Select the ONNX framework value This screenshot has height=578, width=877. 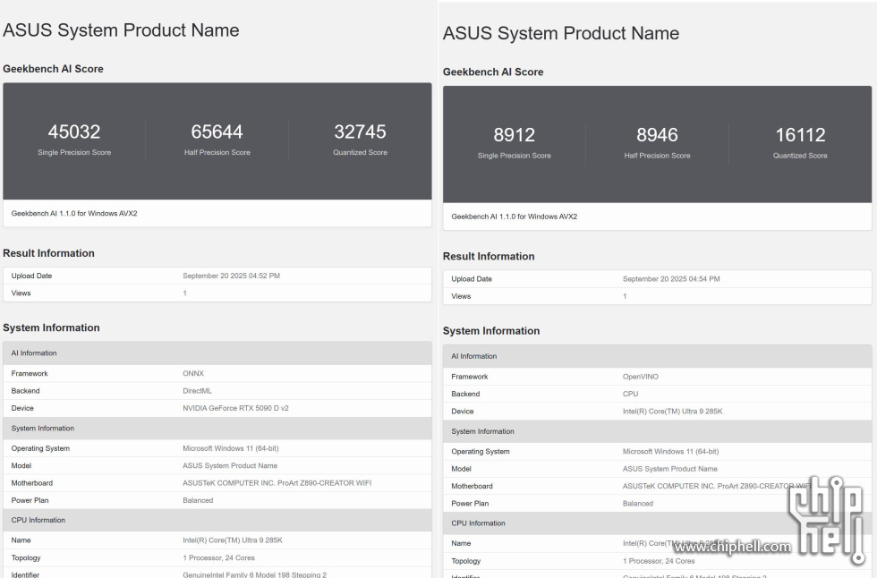coord(193,373)
